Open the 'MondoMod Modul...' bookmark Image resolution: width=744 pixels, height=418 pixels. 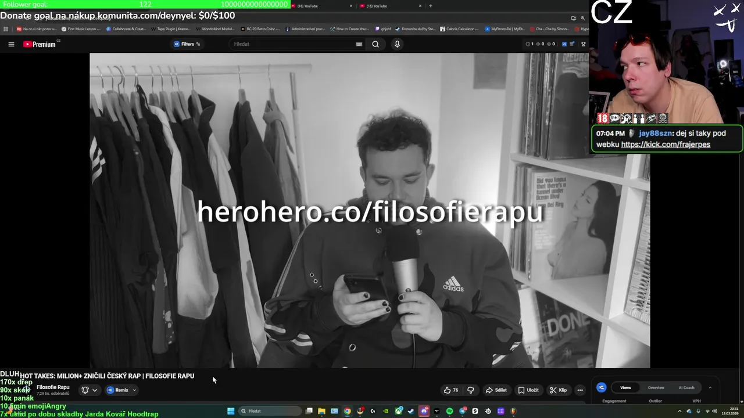point(215,28)
